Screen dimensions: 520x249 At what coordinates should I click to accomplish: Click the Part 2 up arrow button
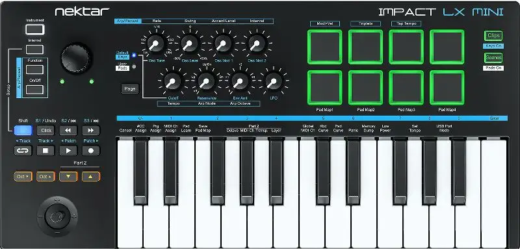pyautogui.click(x=91, y=176)
